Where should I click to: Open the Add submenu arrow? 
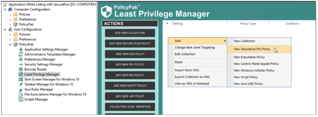click(x=225, y=41)
